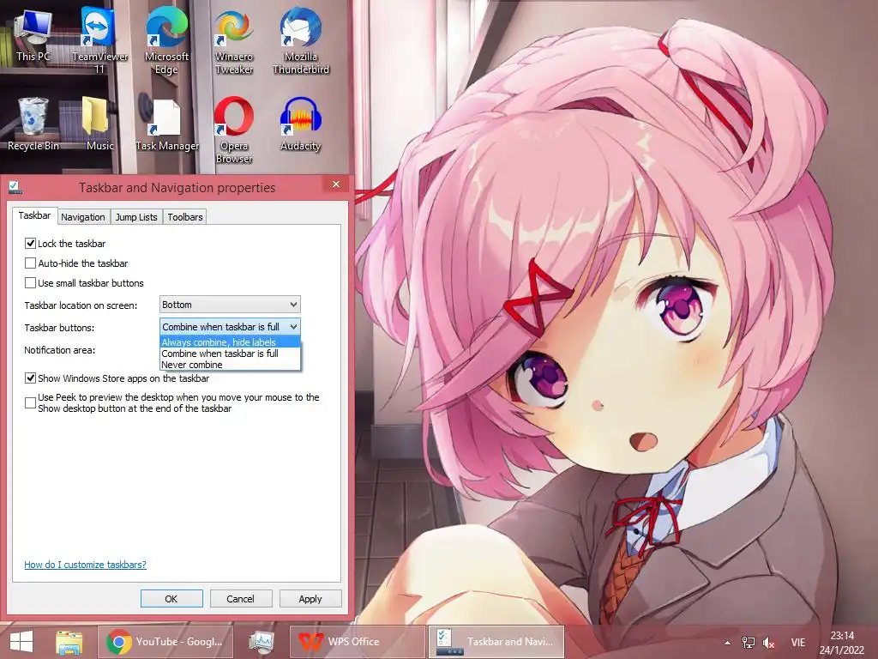This screenshot has width=878, height=659.
Task: Choose Never combine option
Action: (230, 365)
